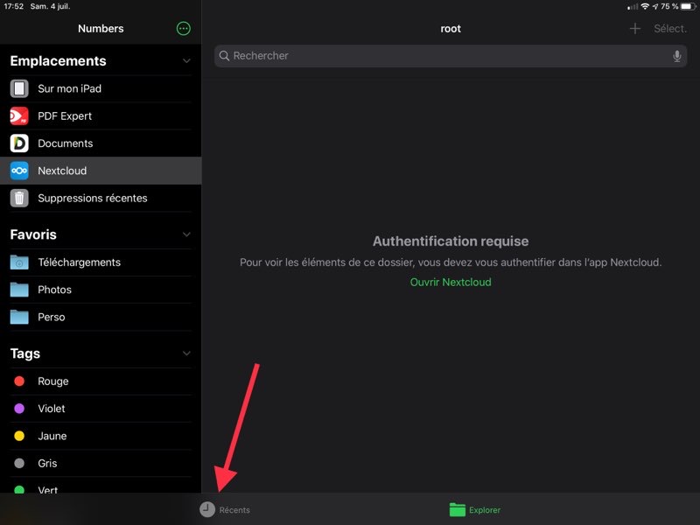The width and height of the screenshot is (700, 525).
Task: Select Nextcloud cloud icon in sidebar
Action: click(19, 171)
